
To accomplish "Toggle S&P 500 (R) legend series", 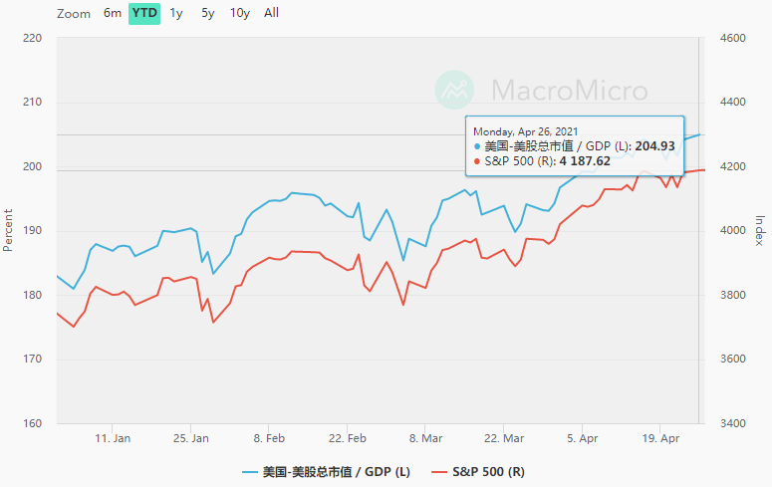I will tap(488, 471).
